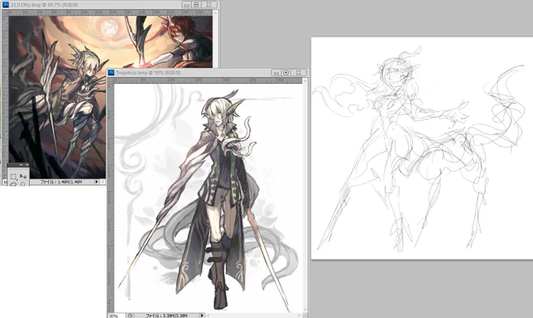533x318 pixels.
Task: Close the floating toolbox panel
Action: click(27, 164)
